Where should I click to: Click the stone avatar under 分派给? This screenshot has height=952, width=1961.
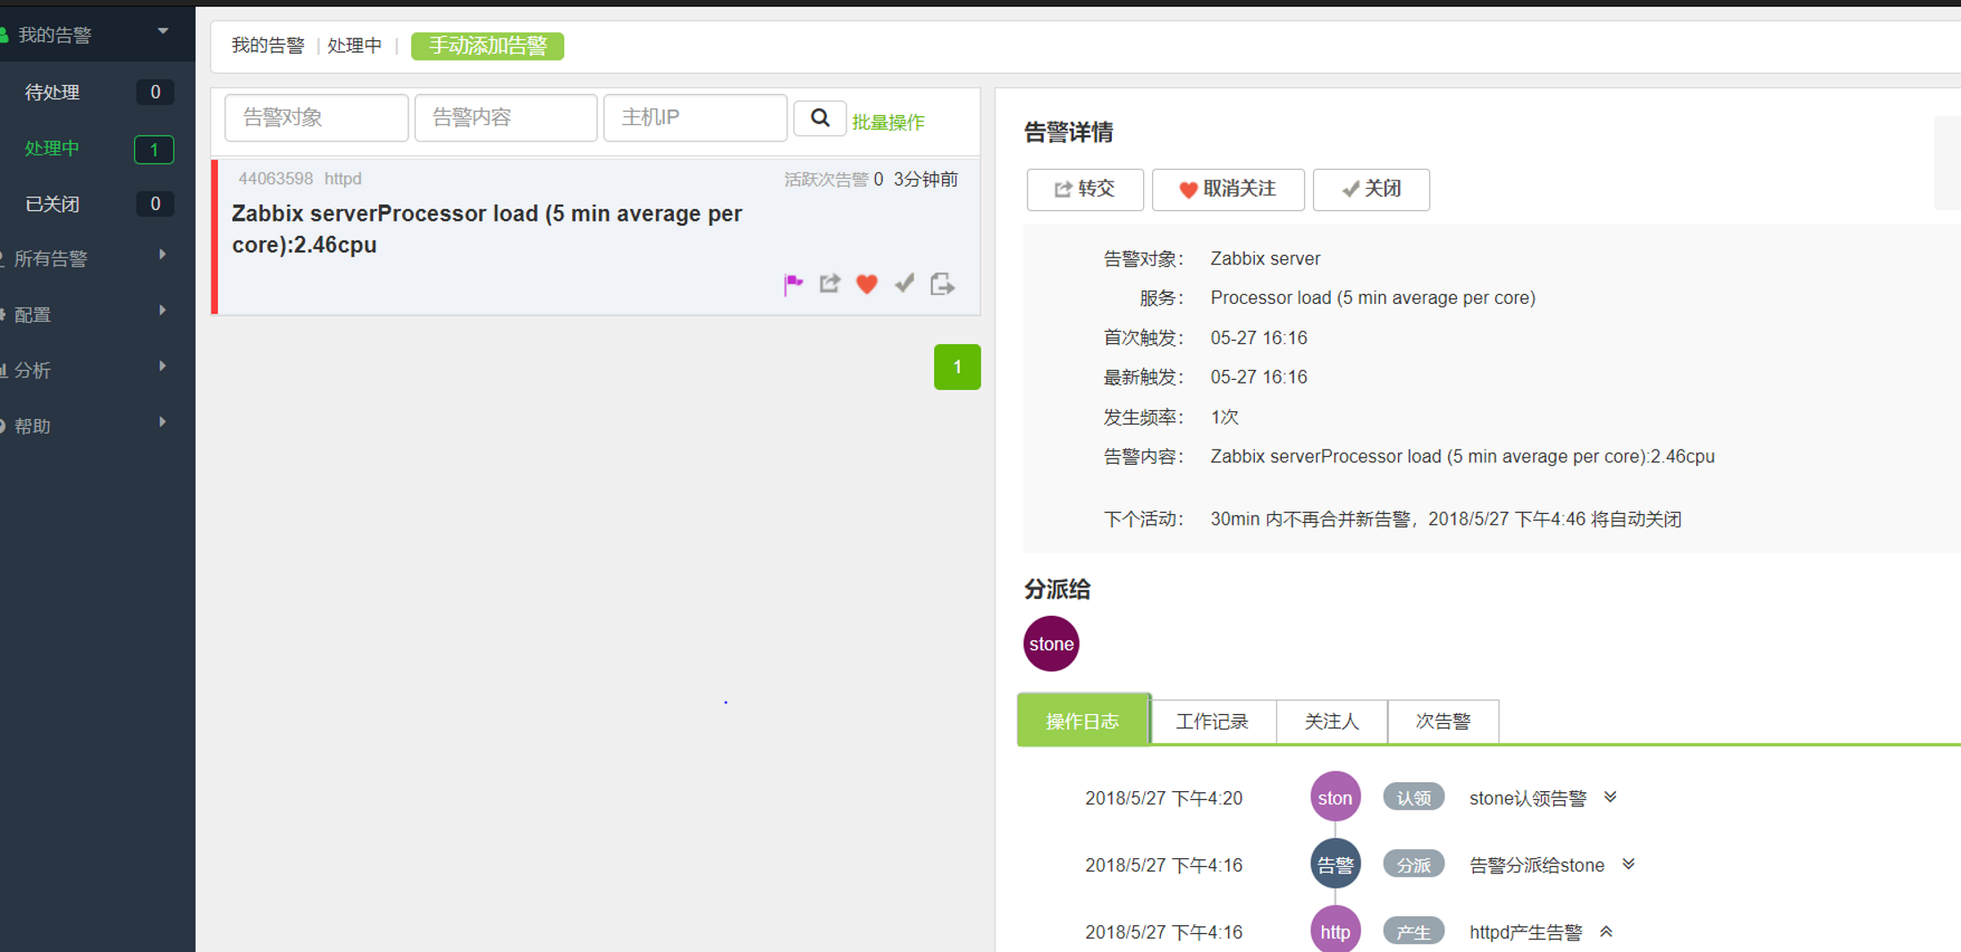pyautogui.click(x=1051, y=644)
